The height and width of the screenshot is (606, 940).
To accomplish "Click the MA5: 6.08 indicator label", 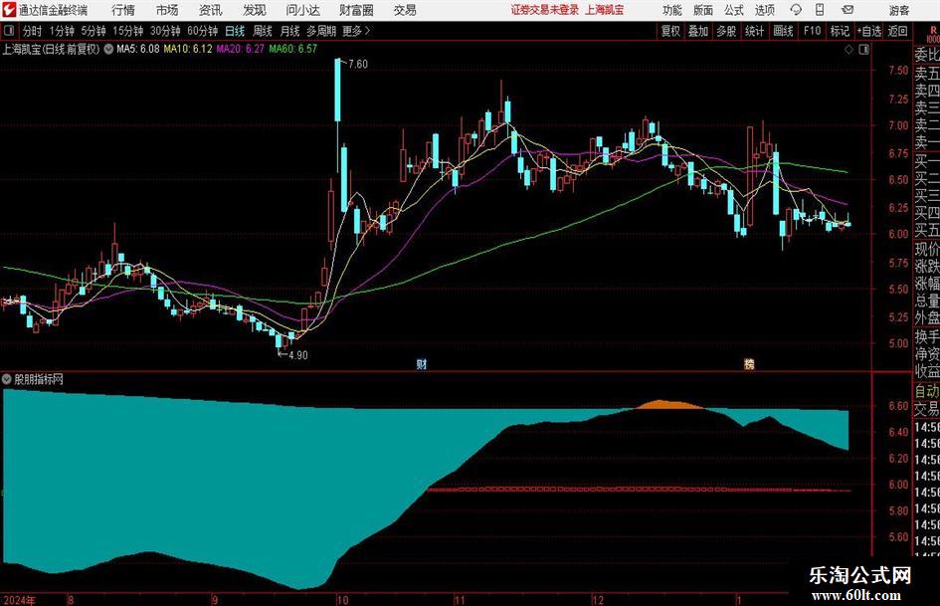I will (x=138, y=49).
